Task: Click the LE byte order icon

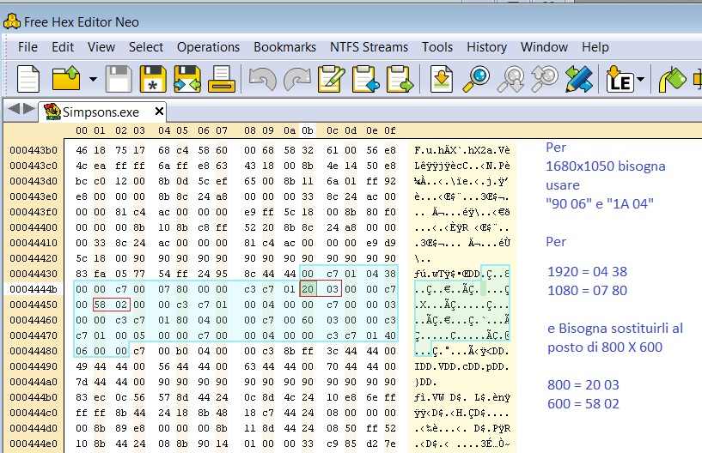Action: point(620,79)
